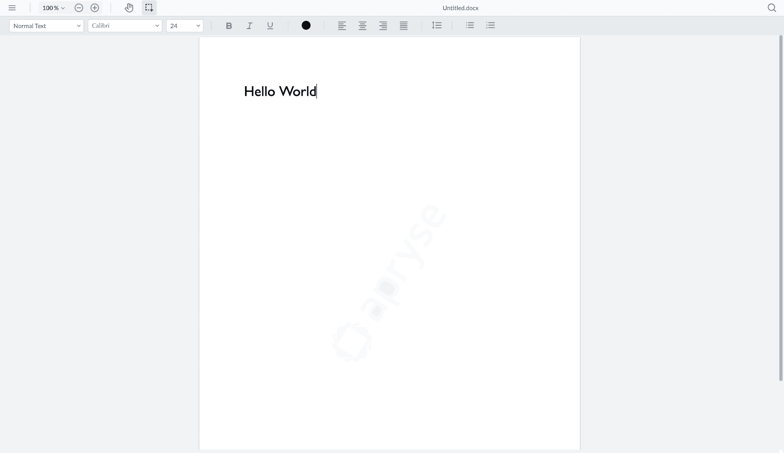
Task: Toggle italic formatting
Action: click(x=249, y=25)
